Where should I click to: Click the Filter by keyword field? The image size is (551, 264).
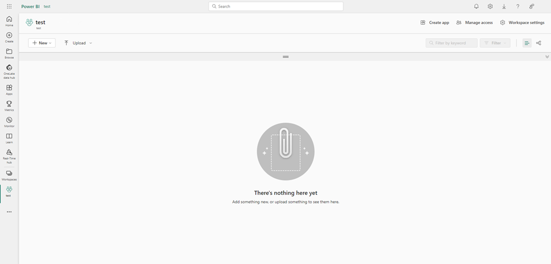click(452, 43)
